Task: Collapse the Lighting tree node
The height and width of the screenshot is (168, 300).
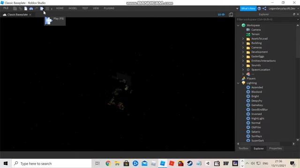Action: click(238, 83)
